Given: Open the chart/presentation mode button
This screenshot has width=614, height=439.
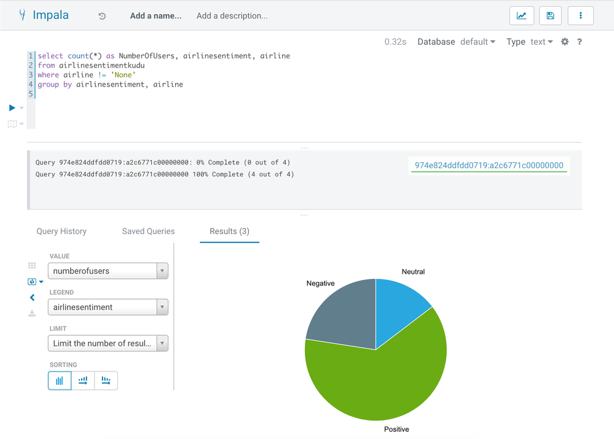Looking at the screenshot, I should click(521, 16).
